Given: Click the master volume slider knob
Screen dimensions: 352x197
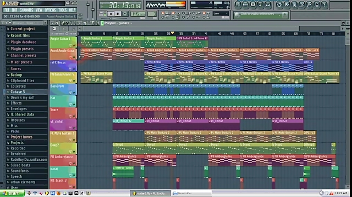Looking at the screenshot, I should (x=88, y=4).
